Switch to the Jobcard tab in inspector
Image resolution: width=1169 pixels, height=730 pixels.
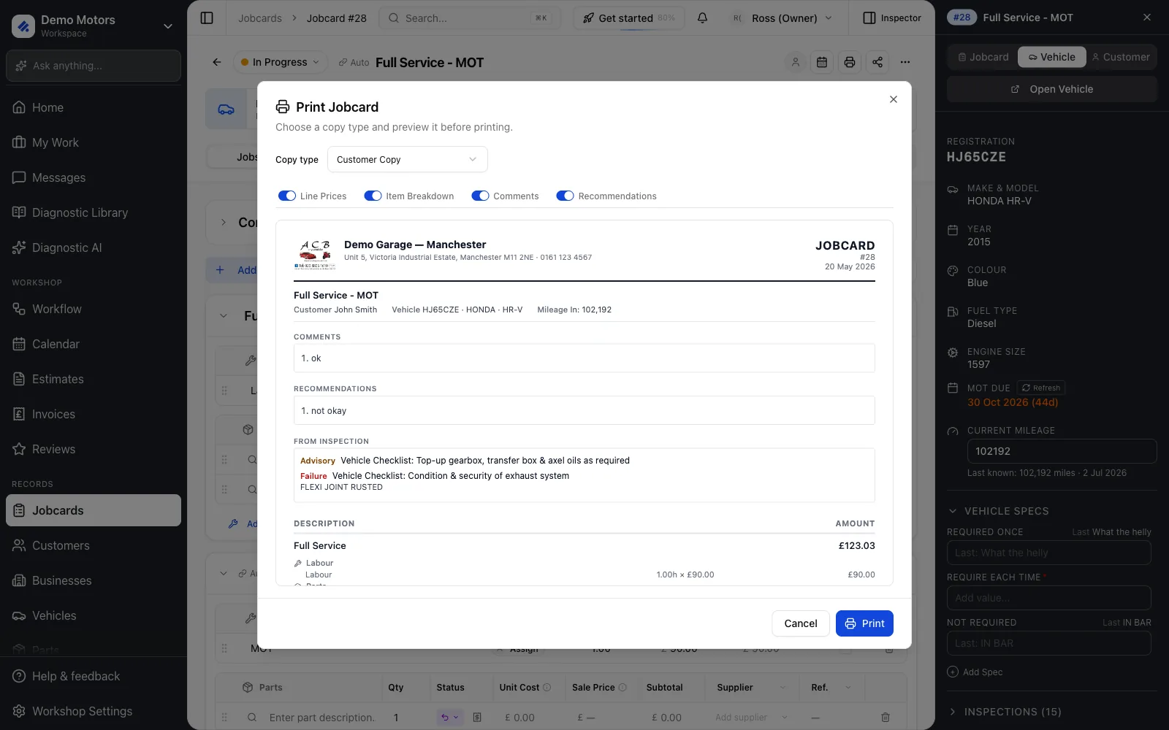983,57
